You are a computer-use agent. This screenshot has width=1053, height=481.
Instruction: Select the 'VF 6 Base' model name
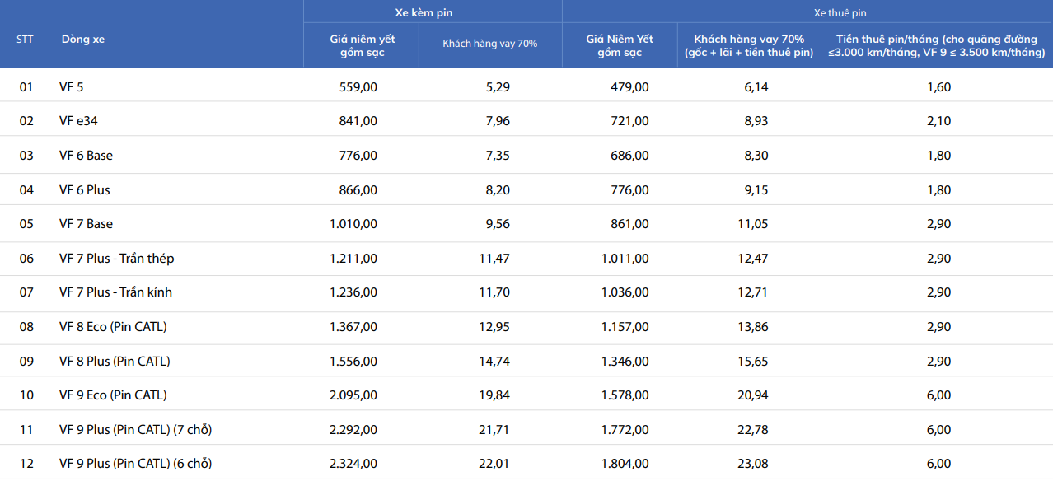[86, 156]
